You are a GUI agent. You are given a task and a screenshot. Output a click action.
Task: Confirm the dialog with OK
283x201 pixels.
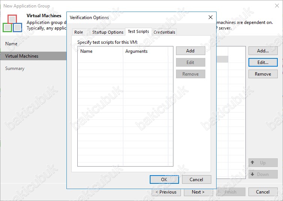click(x=164, y=179)
